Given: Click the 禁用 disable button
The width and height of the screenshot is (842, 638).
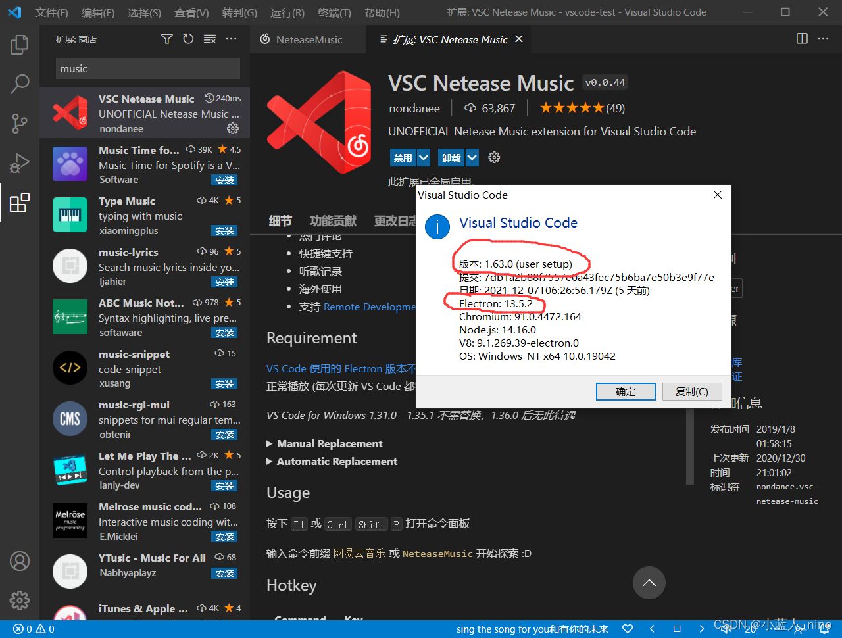Looking at the screenshot, I should pyautogui.click(x=403, y=157).
